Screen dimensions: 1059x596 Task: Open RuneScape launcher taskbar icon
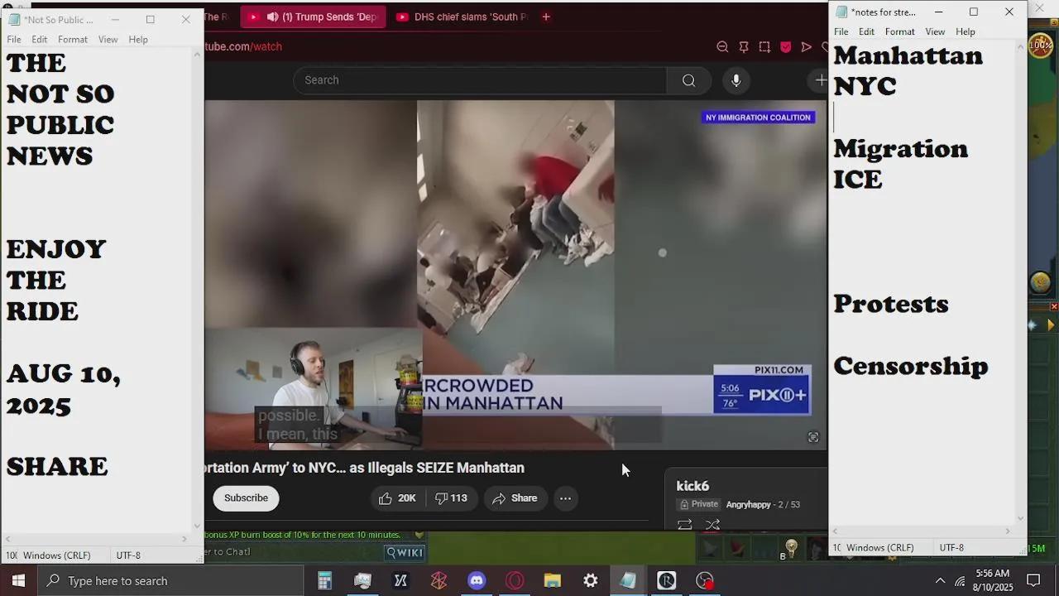pyautogui.click(x=666, y=581)
